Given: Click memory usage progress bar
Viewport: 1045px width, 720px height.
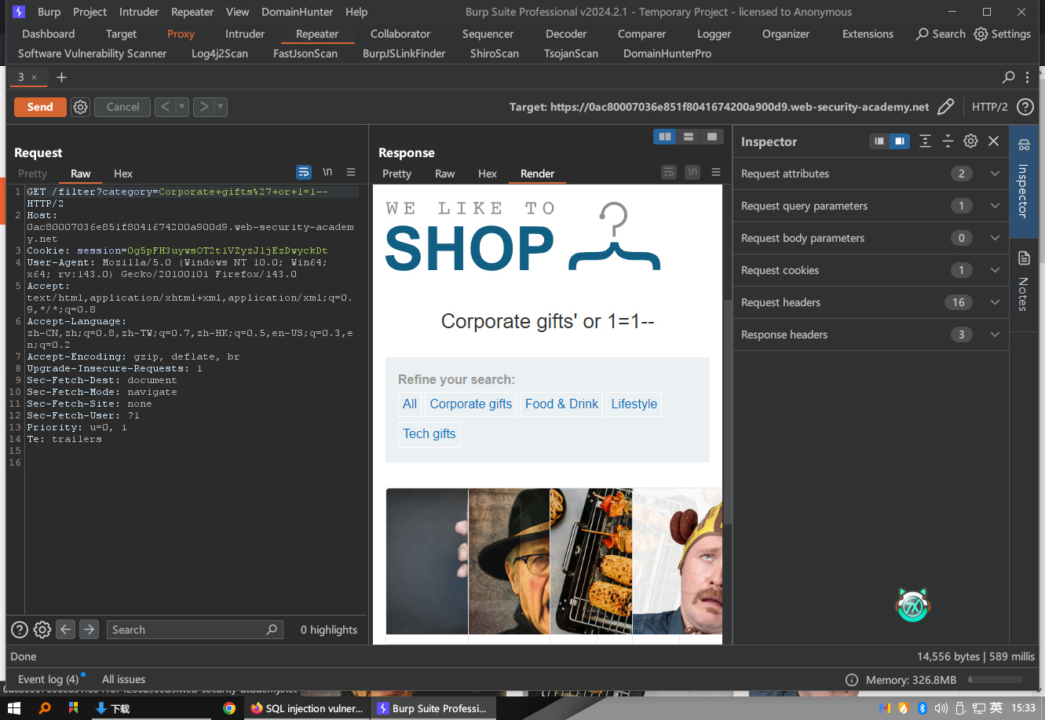Looking at the screenshot, I should click(996, 679).
